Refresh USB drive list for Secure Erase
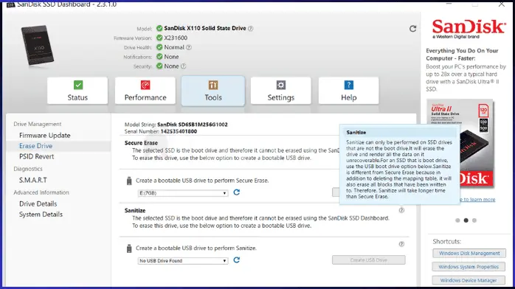Viewport: 515px width, 289px height. (x=237, y=192)
